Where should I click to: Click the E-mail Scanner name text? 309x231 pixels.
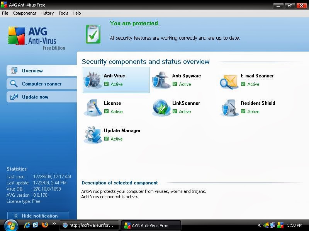257,75
